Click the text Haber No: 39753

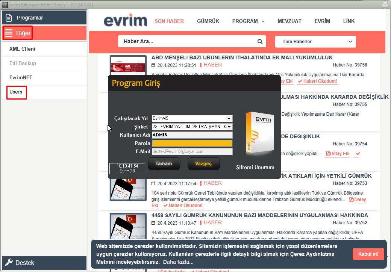point(350,183)
